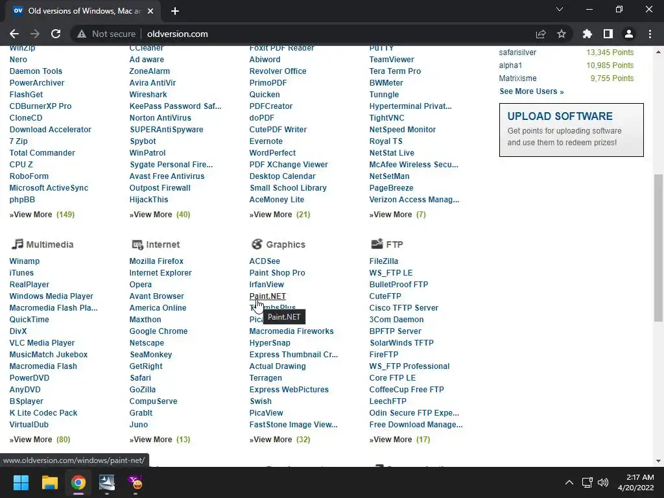The image size is (664, 498).
Task: Open the Chrome three-dot menu
Action: click(650, 34)
